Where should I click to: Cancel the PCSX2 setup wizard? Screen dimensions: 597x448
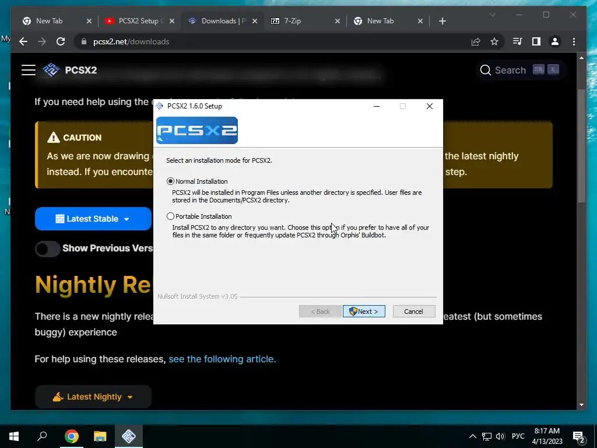[x=413, y=311]
